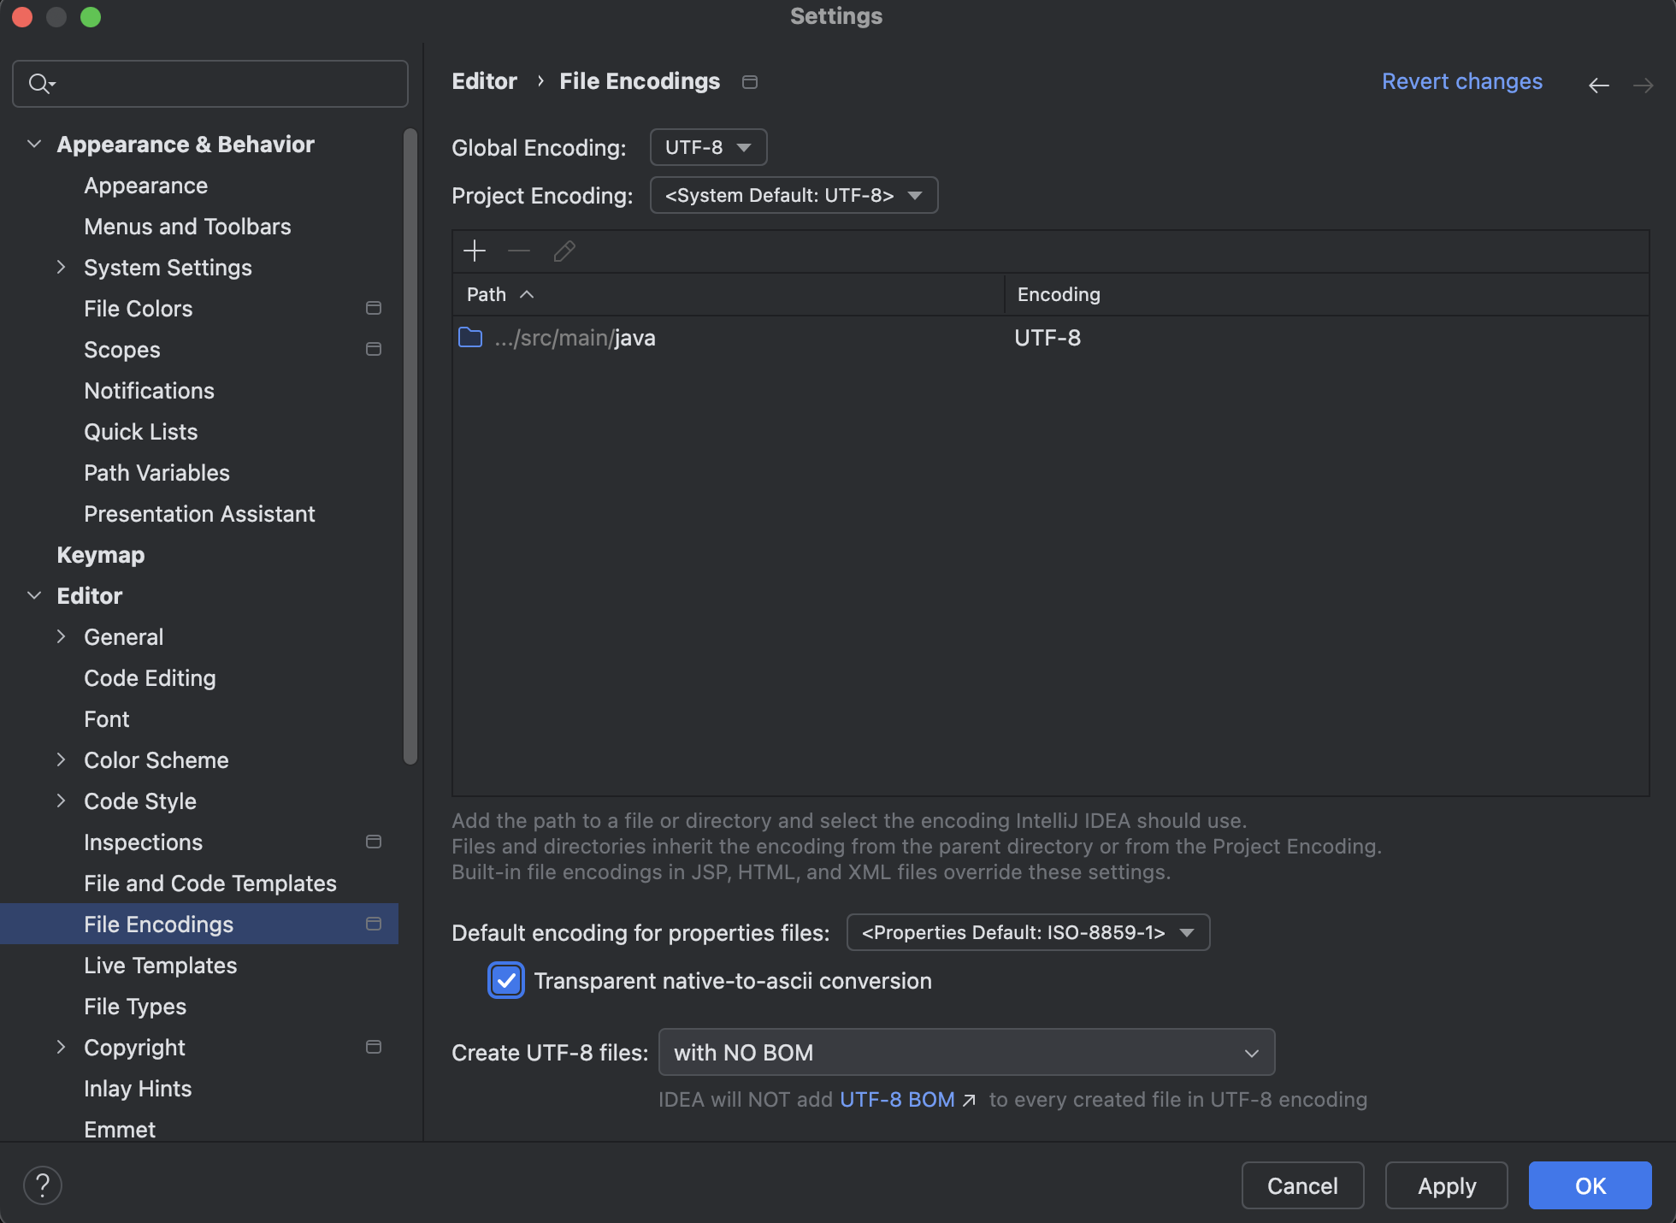Click the project-level icon next to Inspections
This screenshot has width=1676, height=1223.
click(374, 842)
